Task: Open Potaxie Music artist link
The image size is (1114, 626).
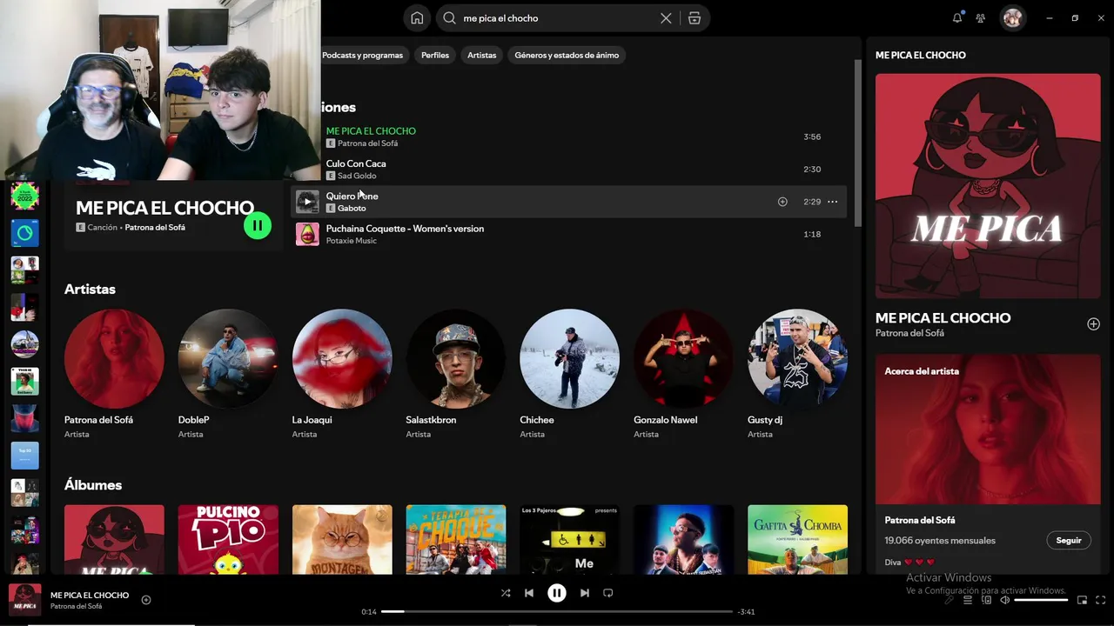Action: (x=352, y=241)
